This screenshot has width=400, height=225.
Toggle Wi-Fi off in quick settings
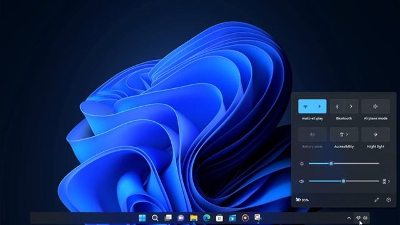coord(306,106)
